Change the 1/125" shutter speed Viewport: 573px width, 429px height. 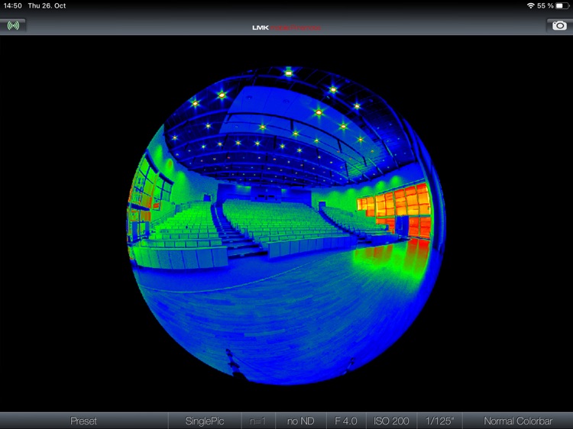click(x=439, y=421)
